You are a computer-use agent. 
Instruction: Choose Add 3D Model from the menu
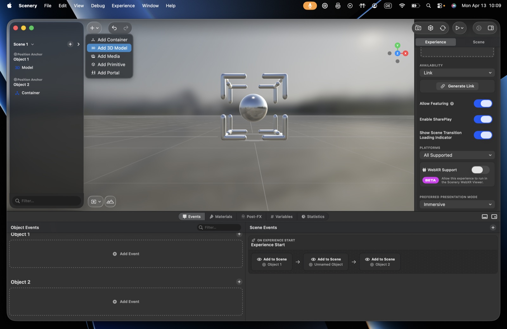coord(109,48)
